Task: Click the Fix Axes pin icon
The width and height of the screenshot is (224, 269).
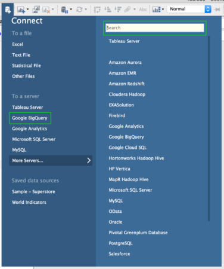Action: (217, 10)
